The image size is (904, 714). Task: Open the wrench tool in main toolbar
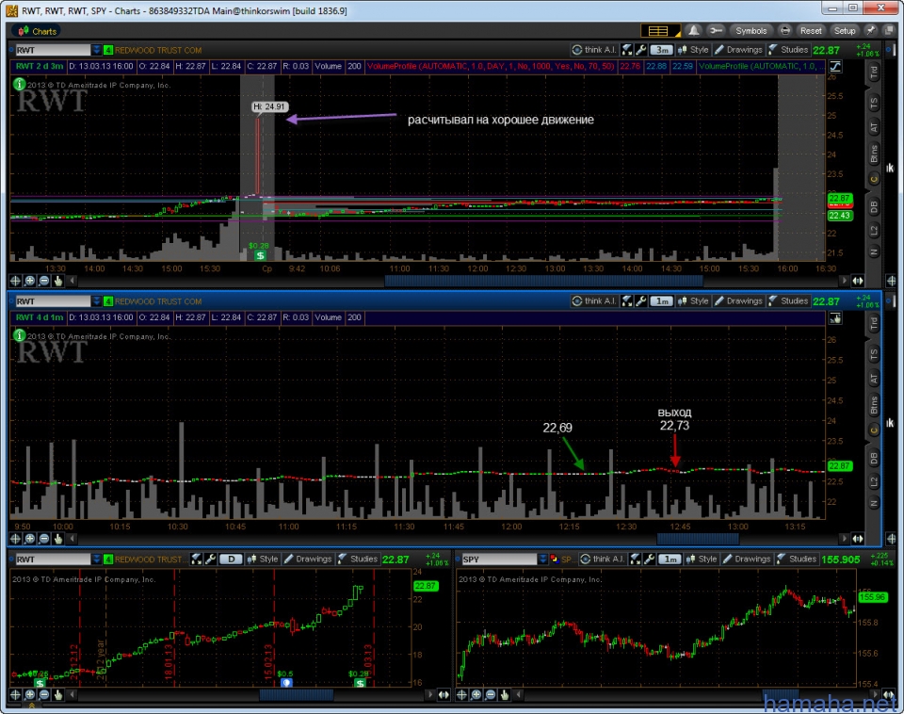pyautogui.click(x=716, y=30)
